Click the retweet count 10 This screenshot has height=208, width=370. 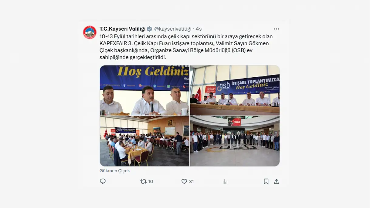click(x=151, y=181)
